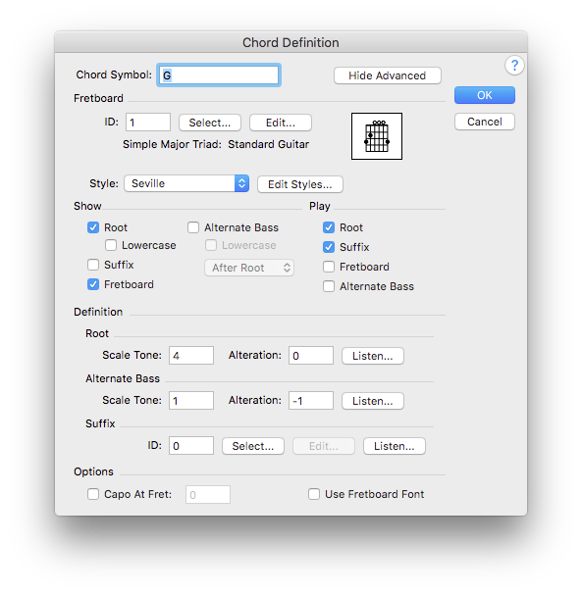
Task: Click Listen for the Root scale tone
Action: coord(373,356)
